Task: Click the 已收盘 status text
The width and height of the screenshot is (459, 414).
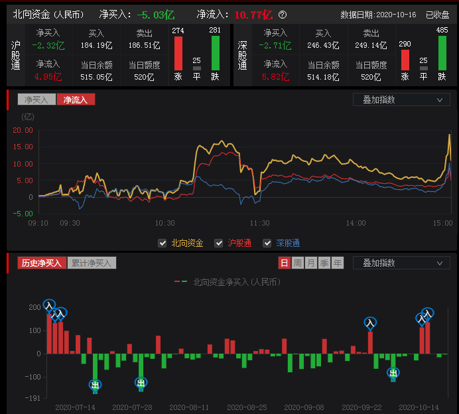Action: click(437, 15)
